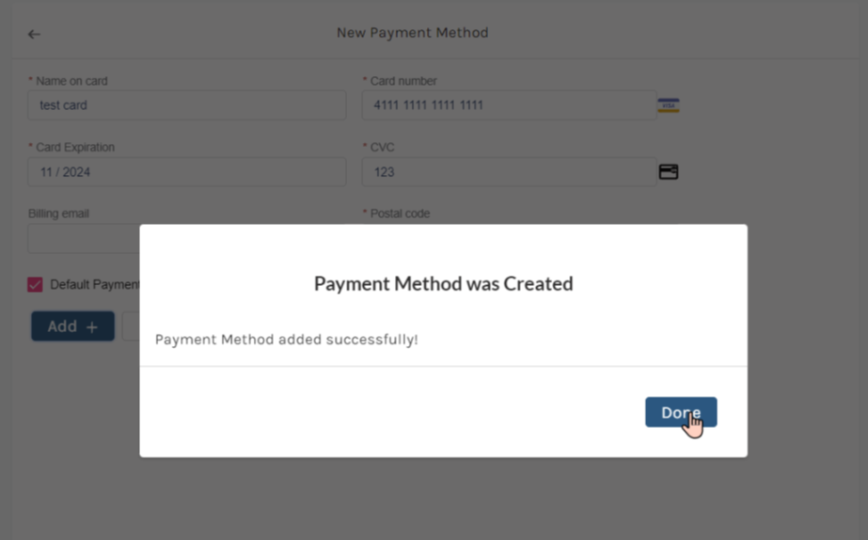Click the Postal code label
Image resolution: width=868 pixels, height=540 pixels.
pyautogui.click(x=400, y=214)
